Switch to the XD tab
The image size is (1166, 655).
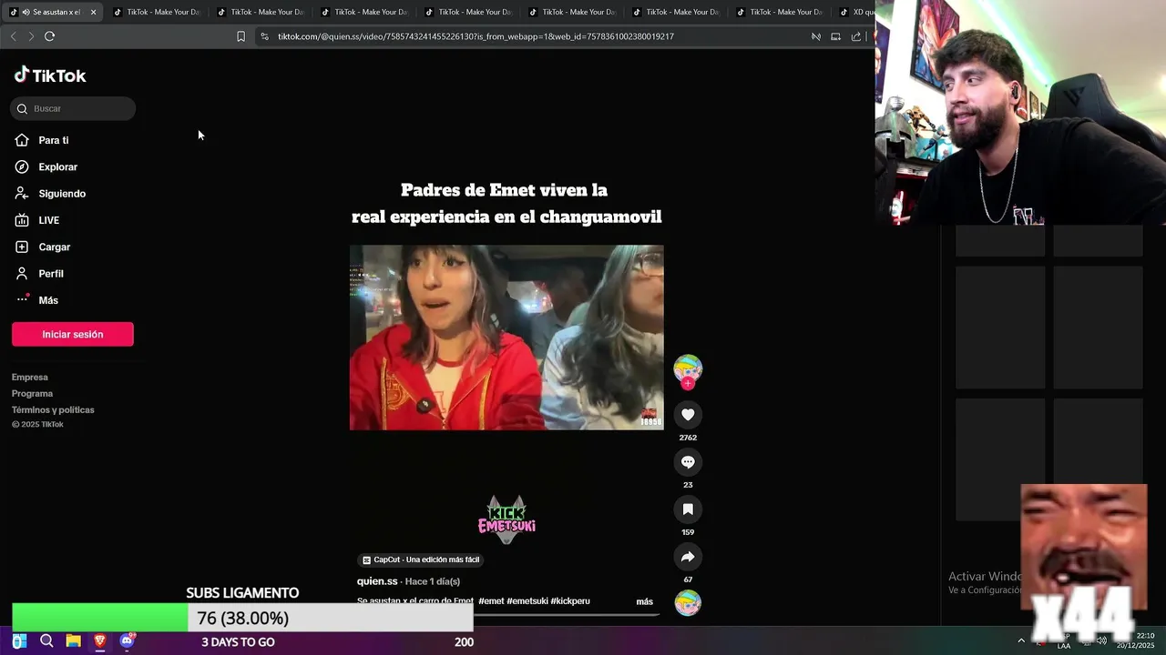coord(854,12)
